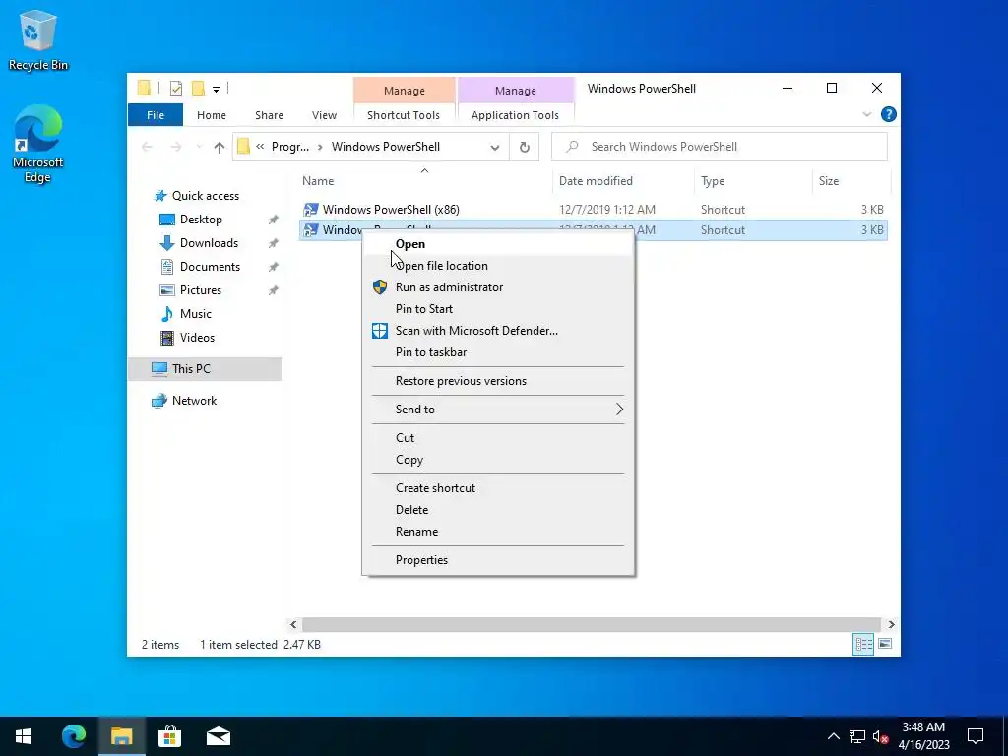
Task: Choose Open from the context menu
Action: 498,244
